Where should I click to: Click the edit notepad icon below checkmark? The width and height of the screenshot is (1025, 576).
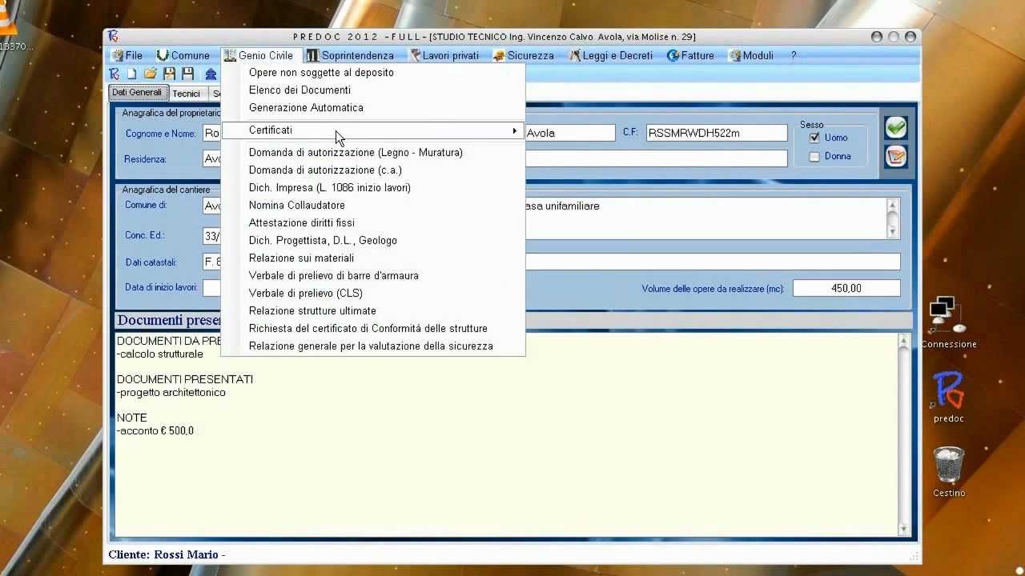point(896,156)
